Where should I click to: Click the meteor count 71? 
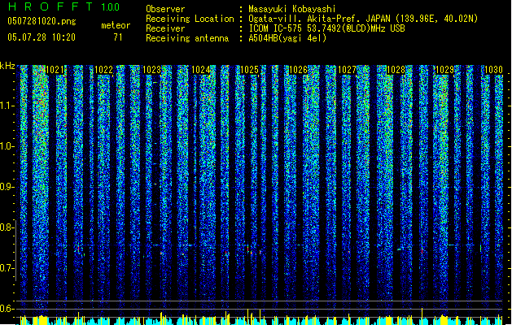pos(118,37)
